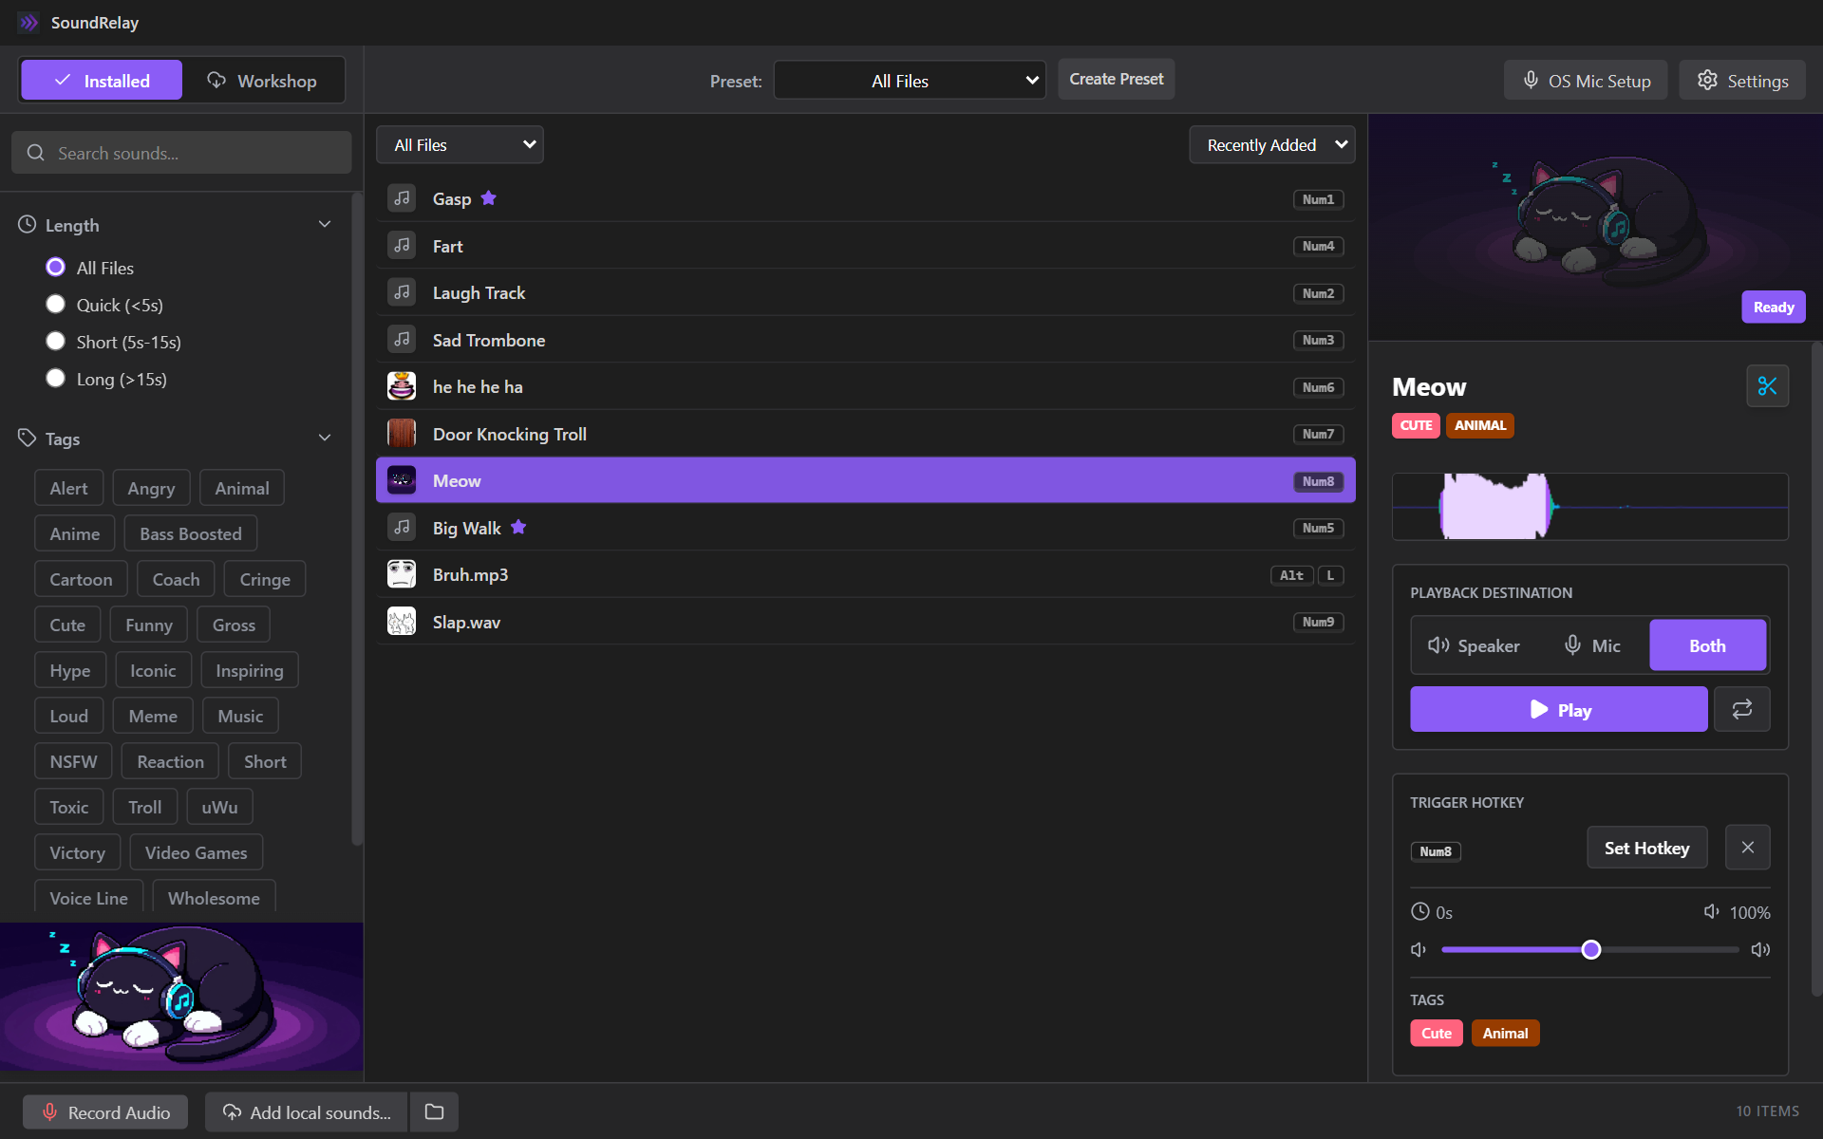Screen dimensions: 1823x1139
Task: Click the he he he ha thumbnail icon
Action: click(x=402, y=386)
